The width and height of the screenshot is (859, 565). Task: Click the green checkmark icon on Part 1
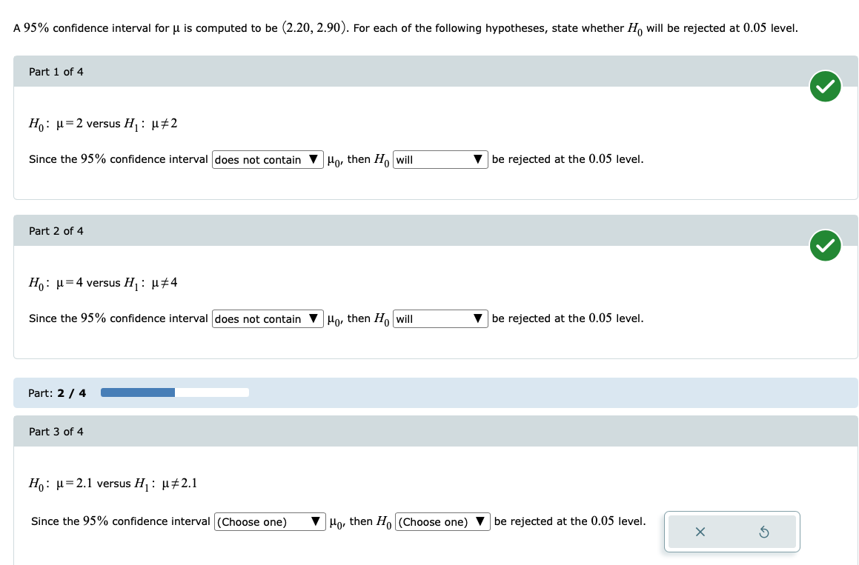point(825,87)
